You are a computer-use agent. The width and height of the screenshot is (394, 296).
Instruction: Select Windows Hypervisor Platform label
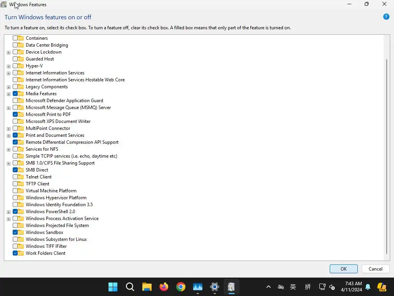56,198
